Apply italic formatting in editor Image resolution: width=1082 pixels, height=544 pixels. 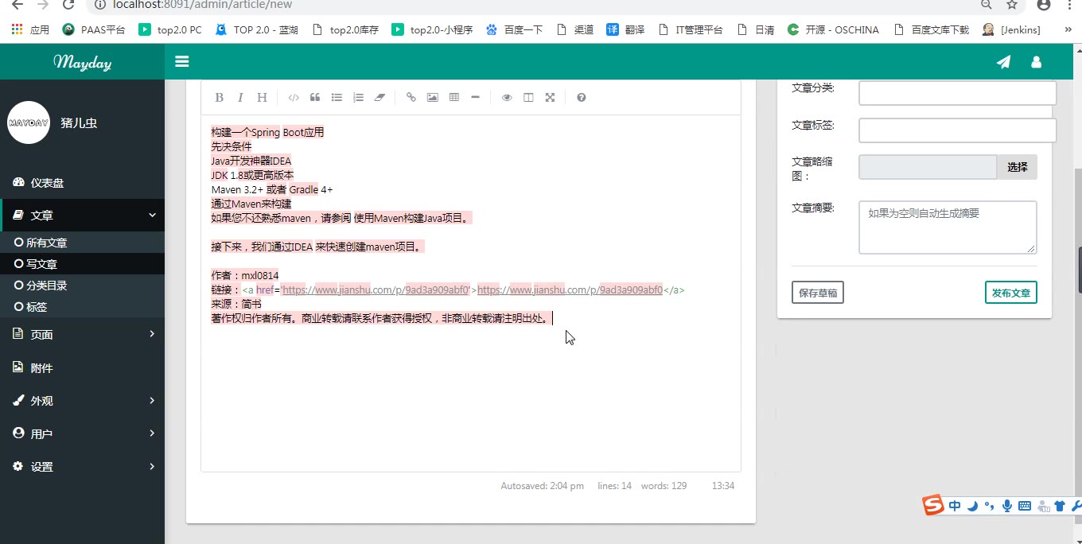click(240, 98)
